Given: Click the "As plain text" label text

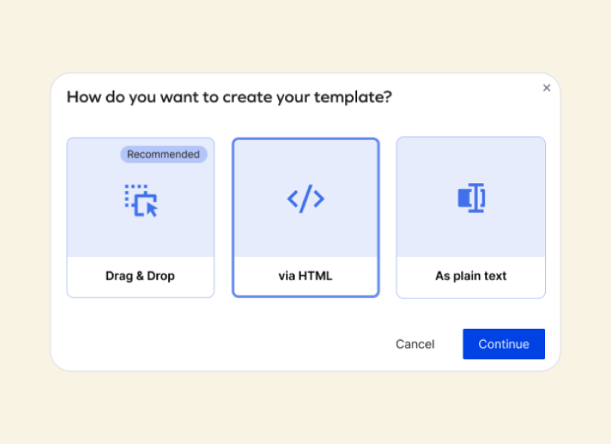Looking at the screenshot, I should coord(471,276).
